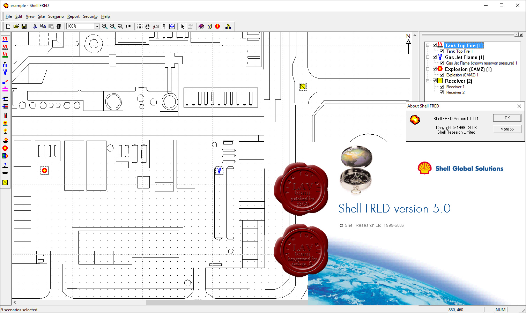This screenshot has height=313, width=526.
Task: Click the red exclamation warning icon
Action: (217, 27)
